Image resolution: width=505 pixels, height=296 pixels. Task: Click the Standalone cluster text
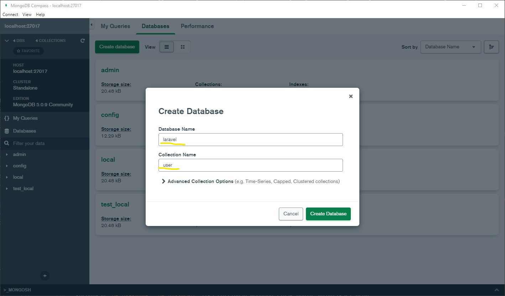25,88
